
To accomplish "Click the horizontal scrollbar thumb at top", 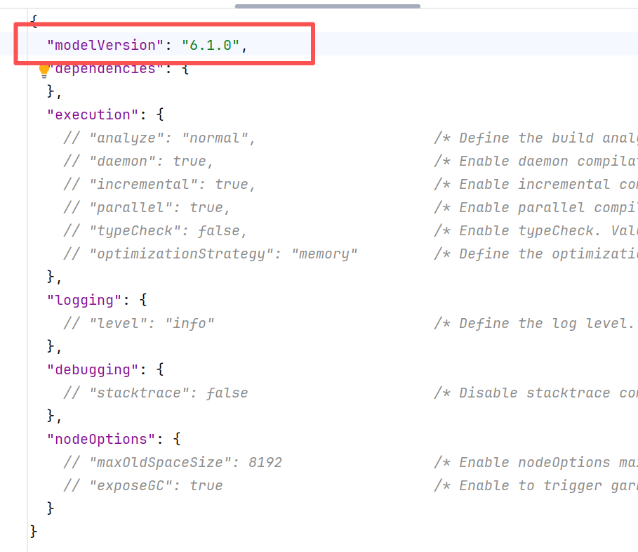I will 328,6.
